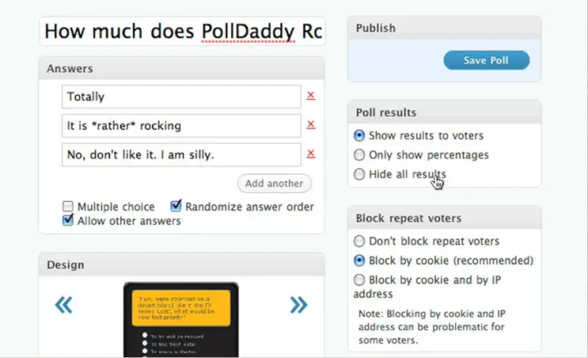This screenshot has height=358, width=588.
Task: Choose Only show percentages option
Action: click(x=359, y=154)
